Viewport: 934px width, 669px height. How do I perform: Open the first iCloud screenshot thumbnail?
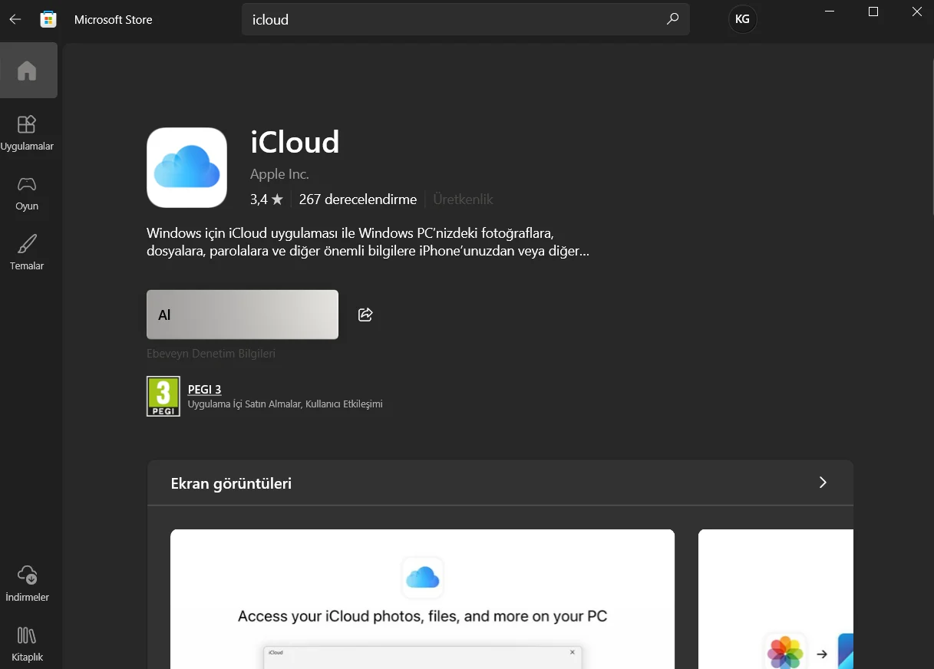[422, 599]
